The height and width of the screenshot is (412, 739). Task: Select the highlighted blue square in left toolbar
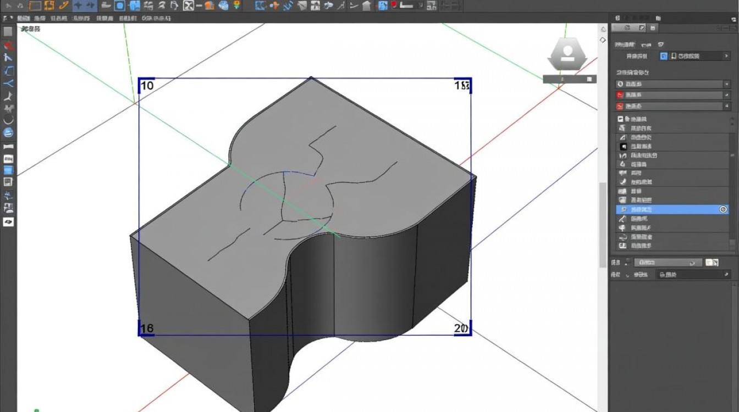click(x=8, y=170)
